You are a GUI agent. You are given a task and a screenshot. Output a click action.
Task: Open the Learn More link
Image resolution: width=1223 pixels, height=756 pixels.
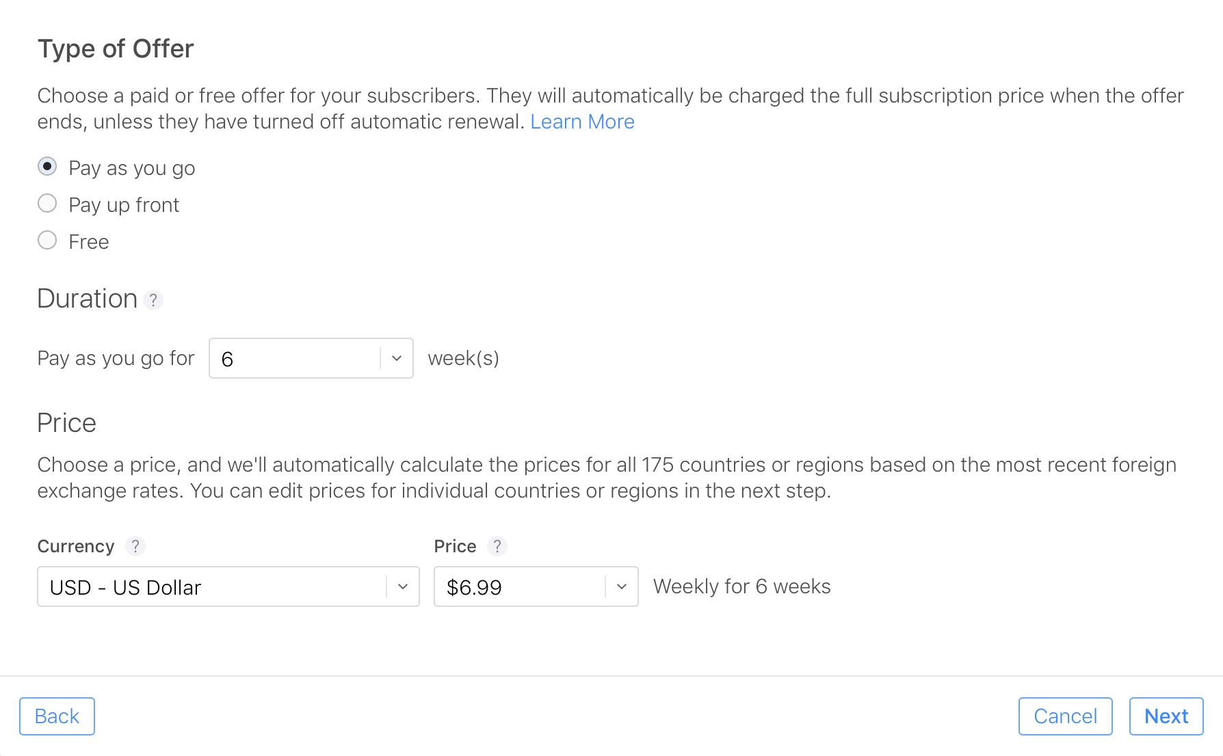click(x=582, y=122)
